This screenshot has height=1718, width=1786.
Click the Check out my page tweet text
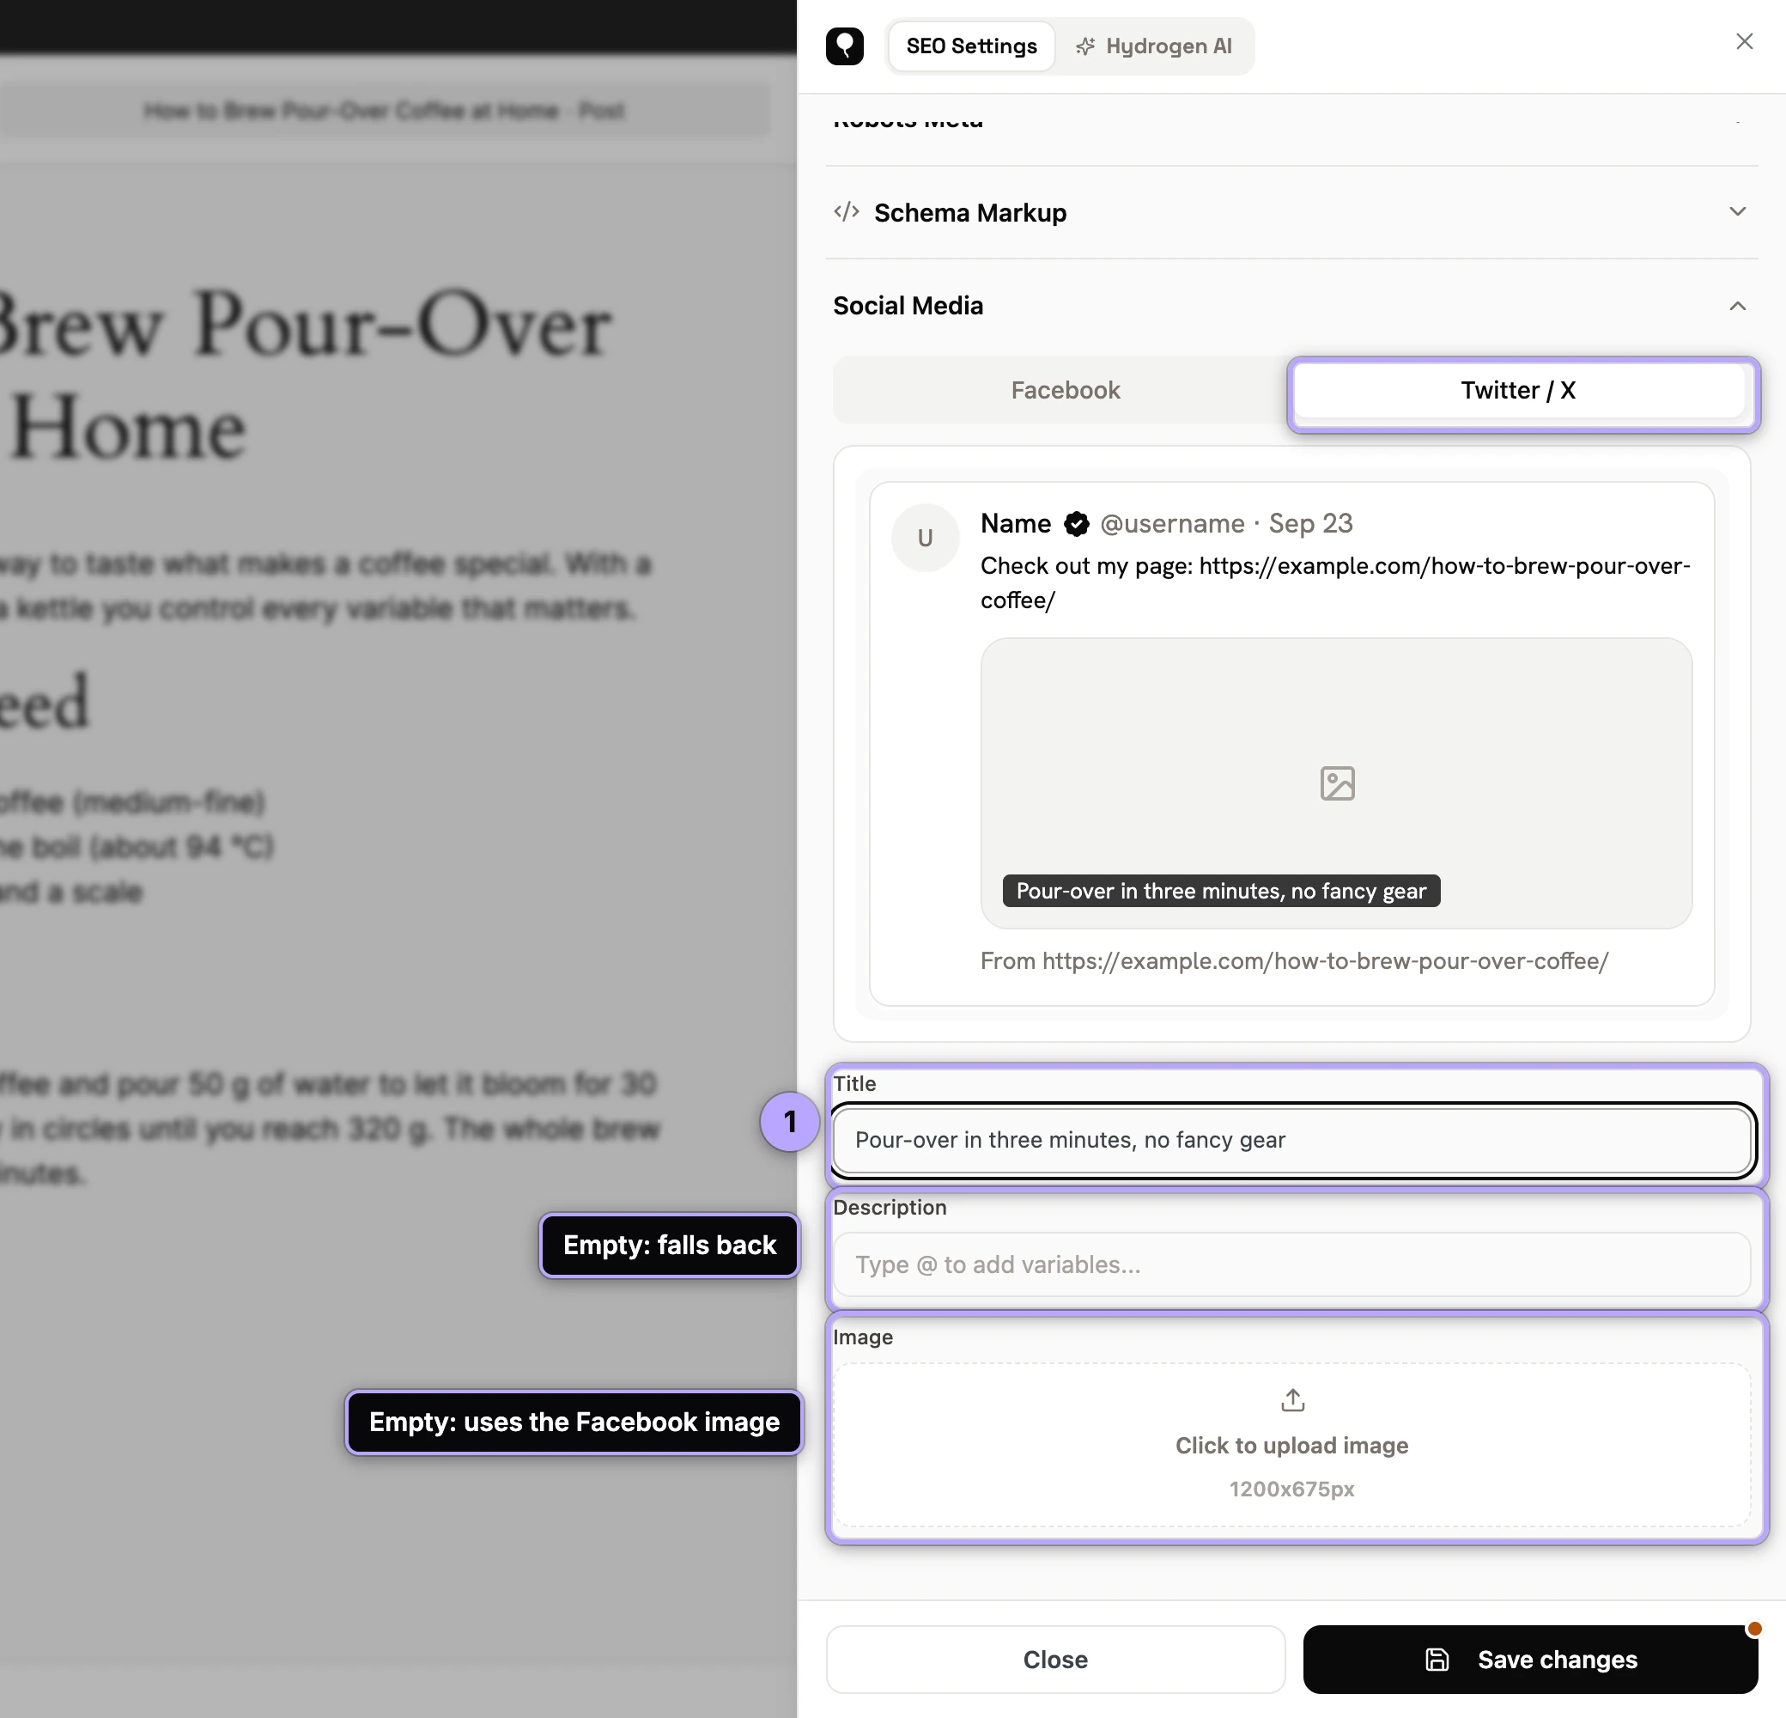[1335, 582]
